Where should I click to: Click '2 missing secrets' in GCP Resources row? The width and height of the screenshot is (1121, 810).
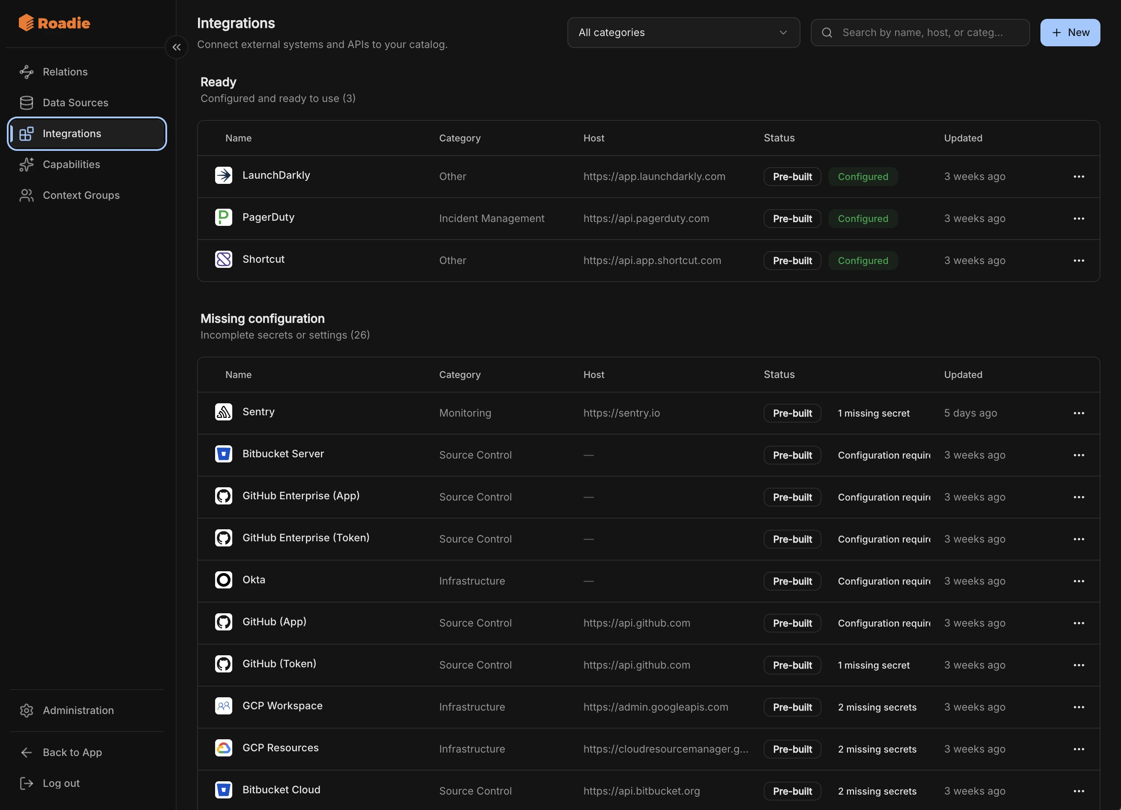coord(877,749)
